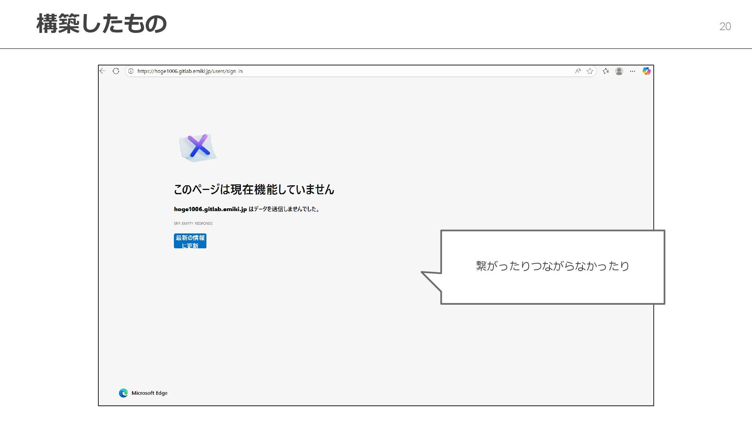Image resolution: width=752 pixels, height=423 pixels.
Task: Click the ERR_EMPTY_RESPONSE error code text
Action: tap(193, 223)
